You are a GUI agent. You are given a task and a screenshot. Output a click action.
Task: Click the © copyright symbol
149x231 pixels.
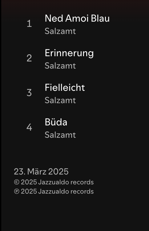coord(17,182)
